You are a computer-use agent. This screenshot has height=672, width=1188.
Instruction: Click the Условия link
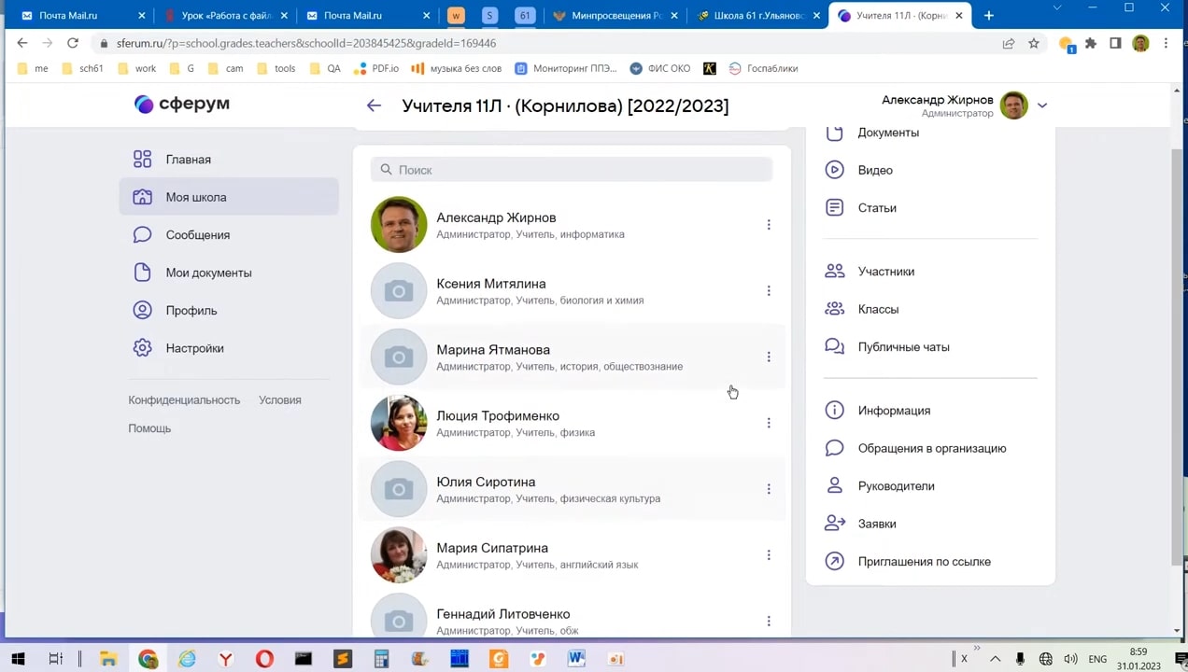[x=280, y=399]
